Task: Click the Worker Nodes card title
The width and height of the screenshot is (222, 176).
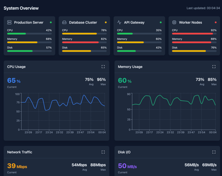Action: [191, 22]
